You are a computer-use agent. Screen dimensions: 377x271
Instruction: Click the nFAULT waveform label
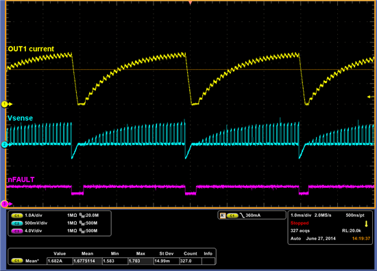point(21,180)
